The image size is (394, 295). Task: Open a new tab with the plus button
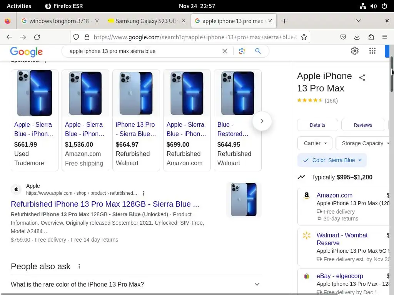(x=284, y=21)
